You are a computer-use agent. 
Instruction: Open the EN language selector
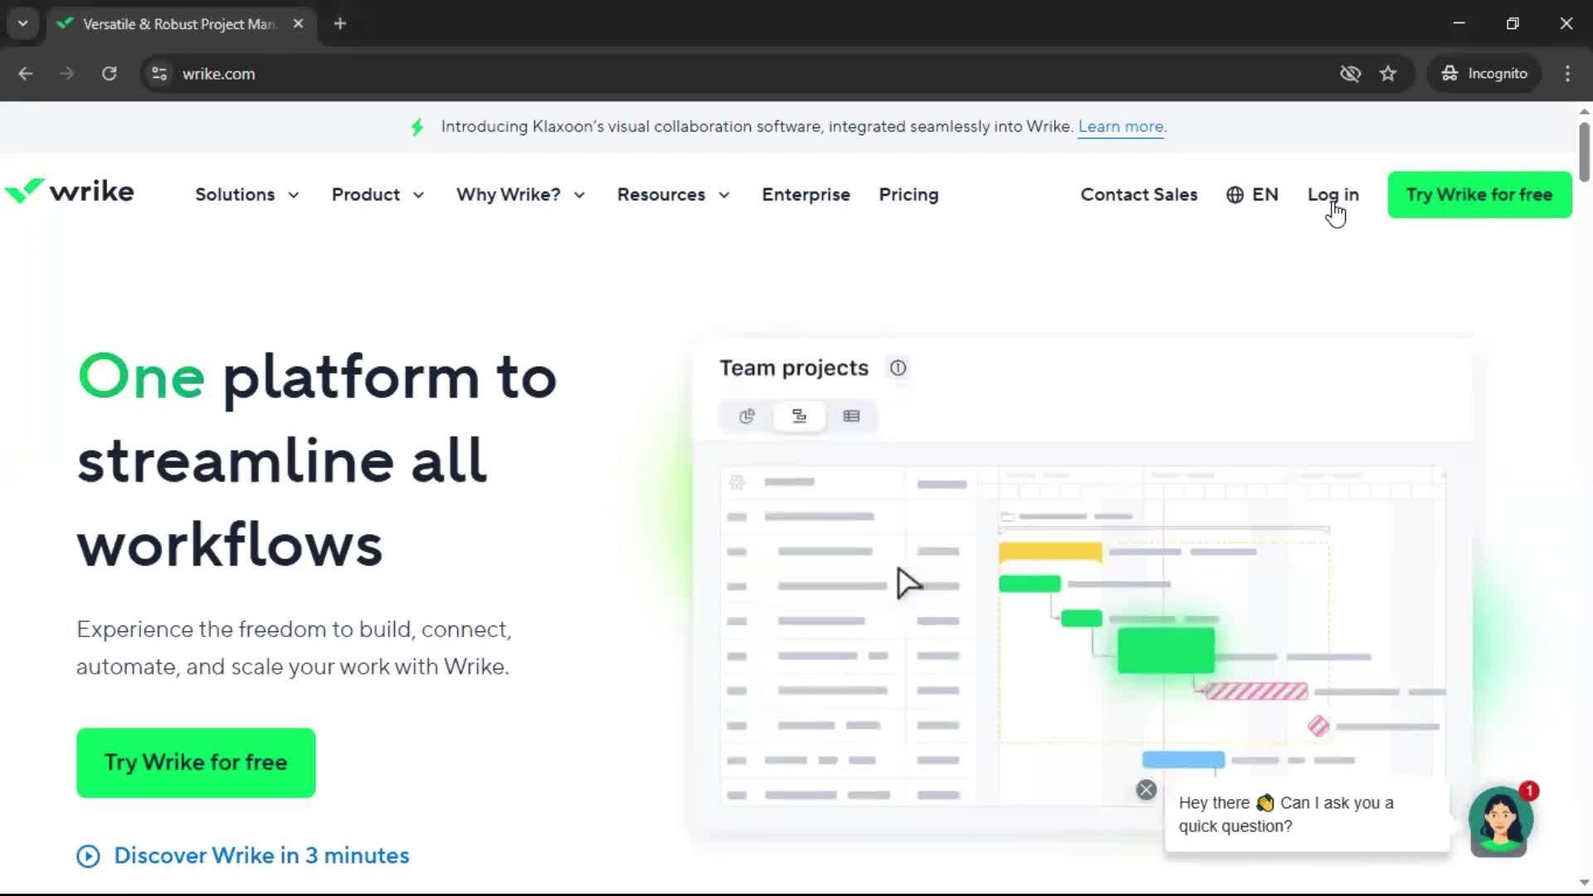click(x=1252, y=195)
